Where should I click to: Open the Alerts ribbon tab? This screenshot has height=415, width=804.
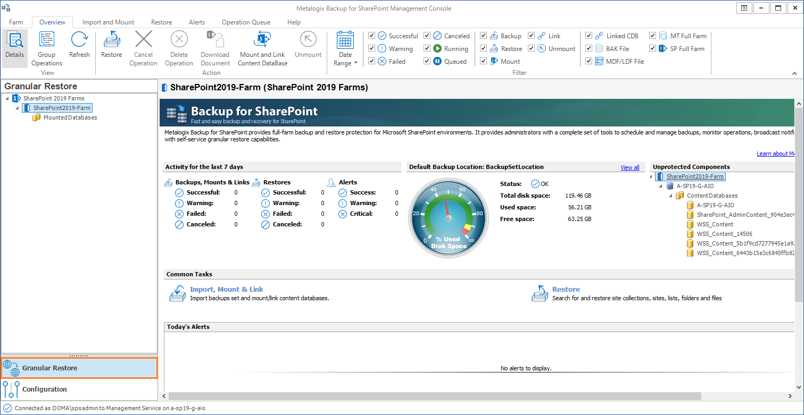tap(197, 22)
